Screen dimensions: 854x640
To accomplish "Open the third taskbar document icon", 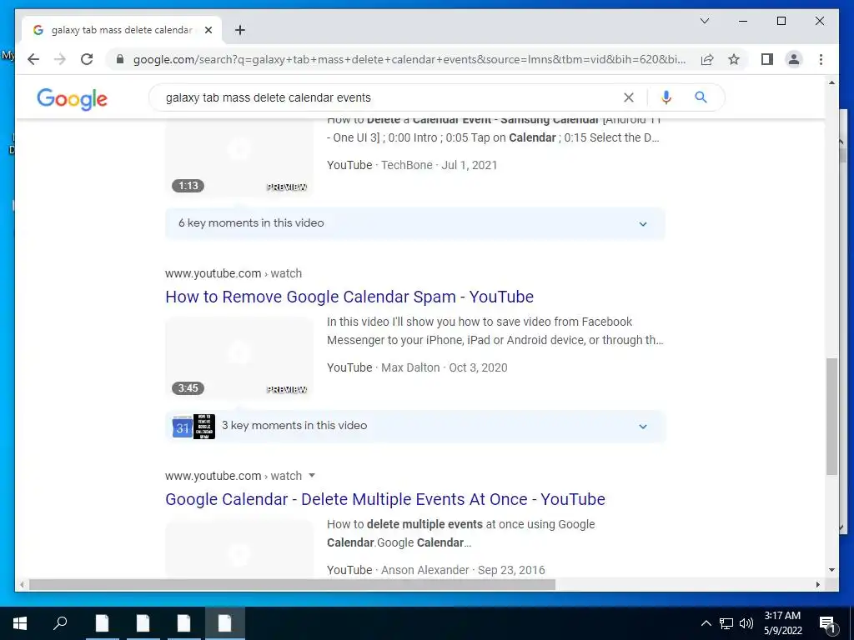I will (x=183, y=623).
